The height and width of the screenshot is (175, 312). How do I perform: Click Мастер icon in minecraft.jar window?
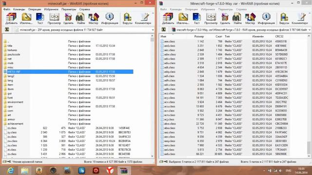[x=93, y=18]
